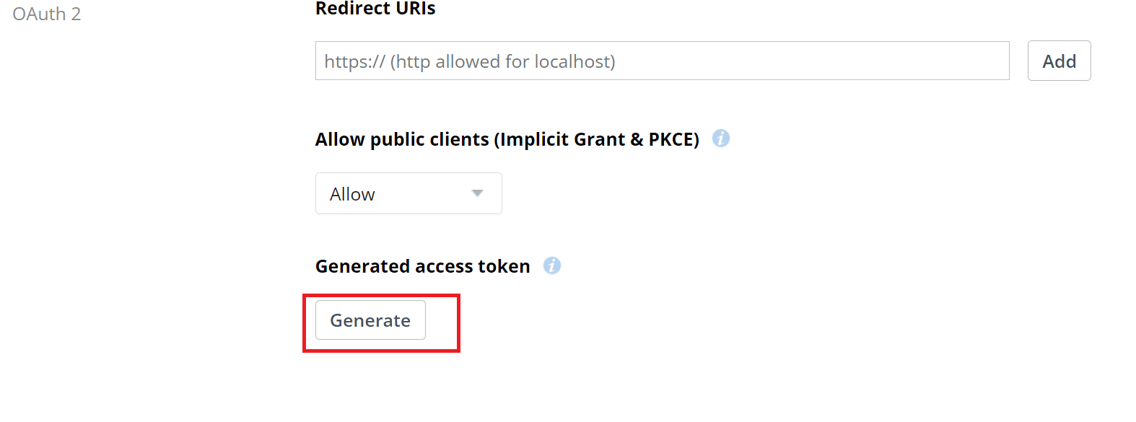Click the Generated access token heading text
1136x422 pixels.
coord(422,266)
